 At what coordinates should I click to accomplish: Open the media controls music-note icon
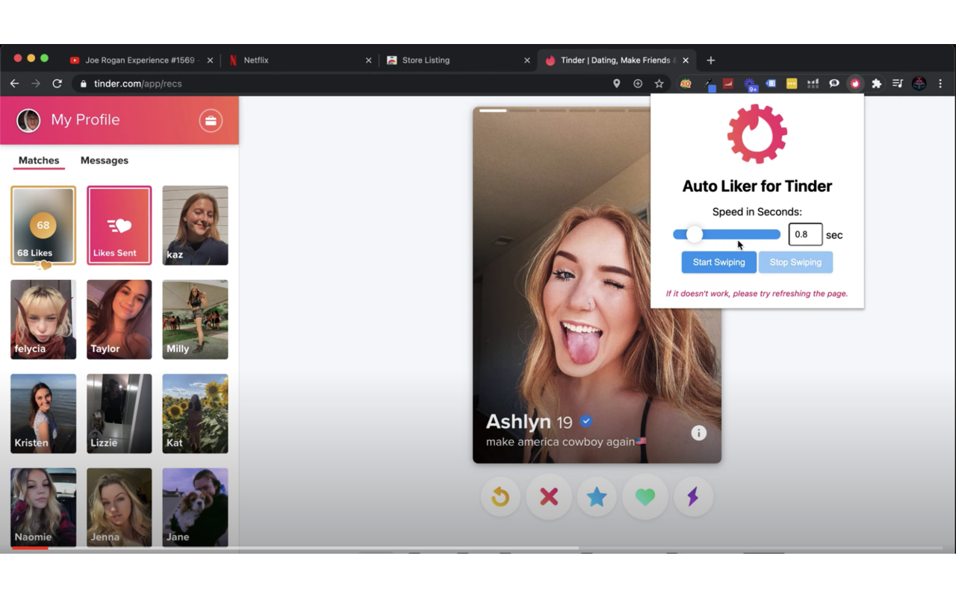(898, 84)
